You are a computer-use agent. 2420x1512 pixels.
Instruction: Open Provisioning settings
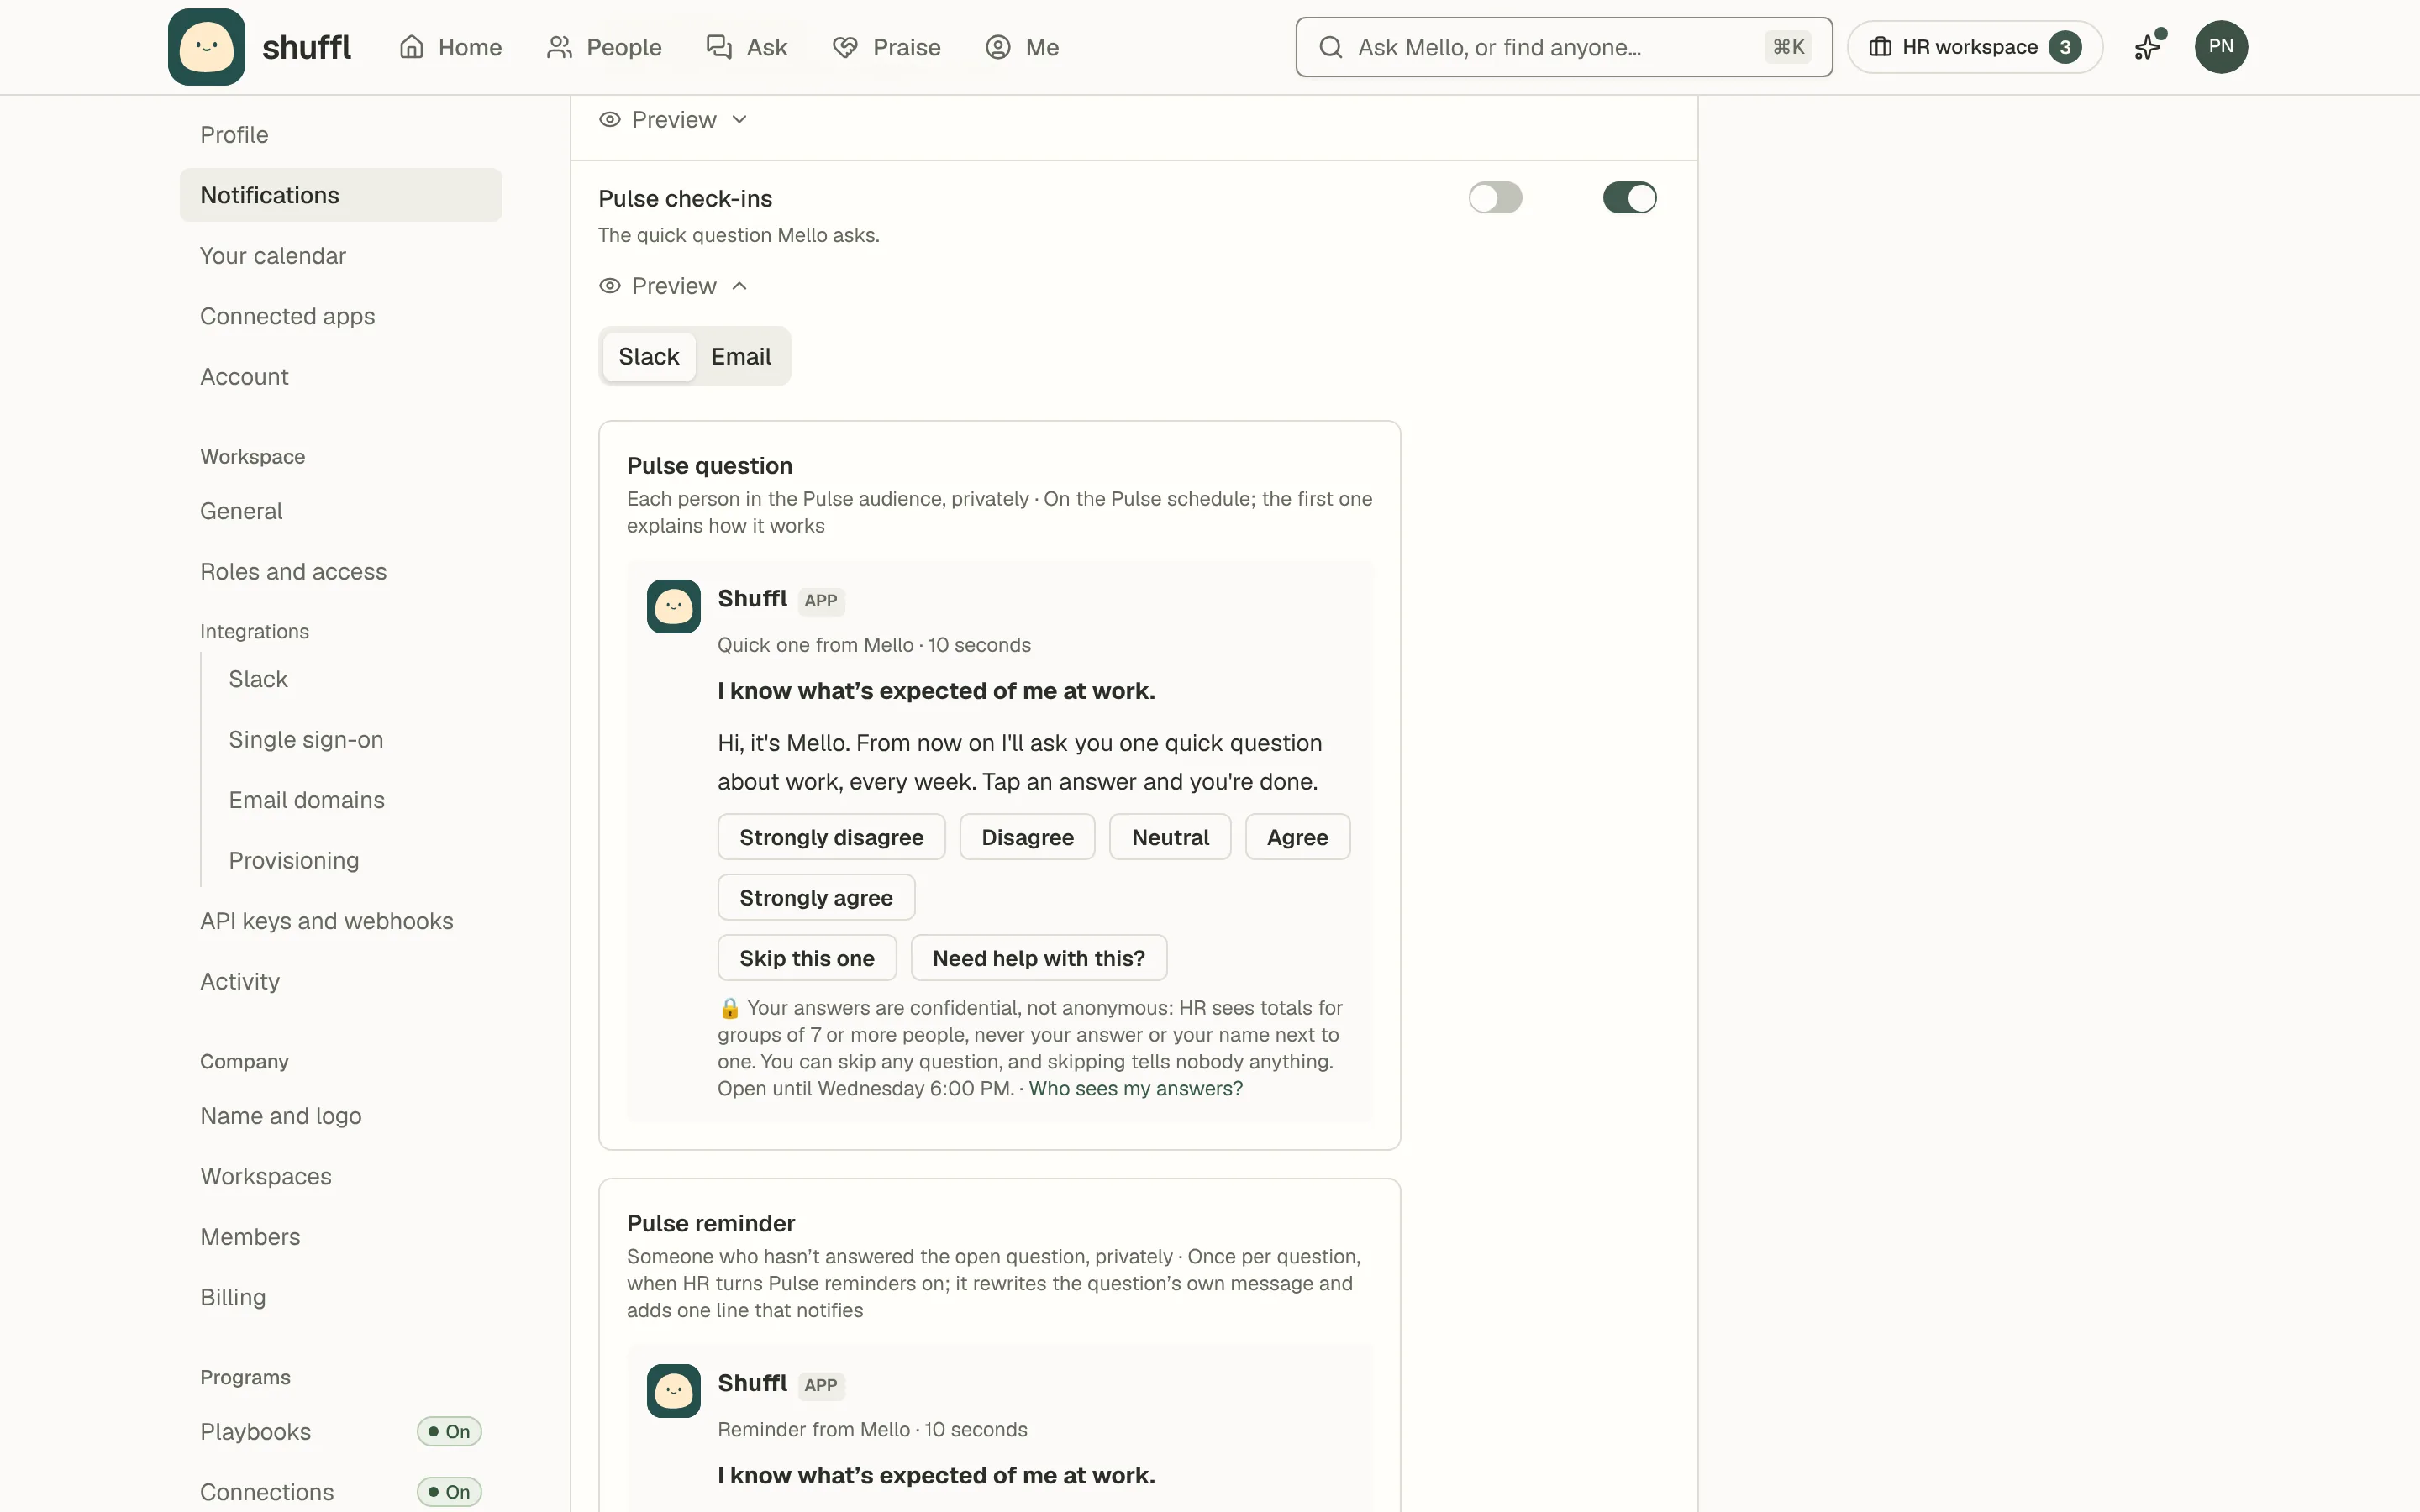[355, 861]
